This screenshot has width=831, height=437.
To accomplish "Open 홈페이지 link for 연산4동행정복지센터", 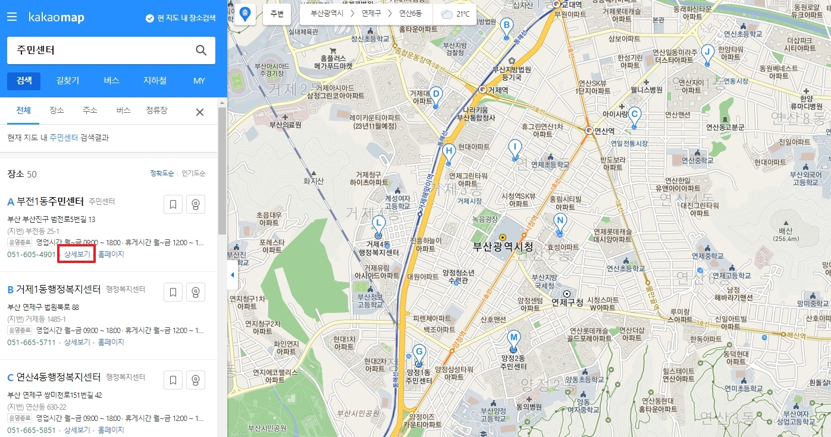I will tap(111, 430).
